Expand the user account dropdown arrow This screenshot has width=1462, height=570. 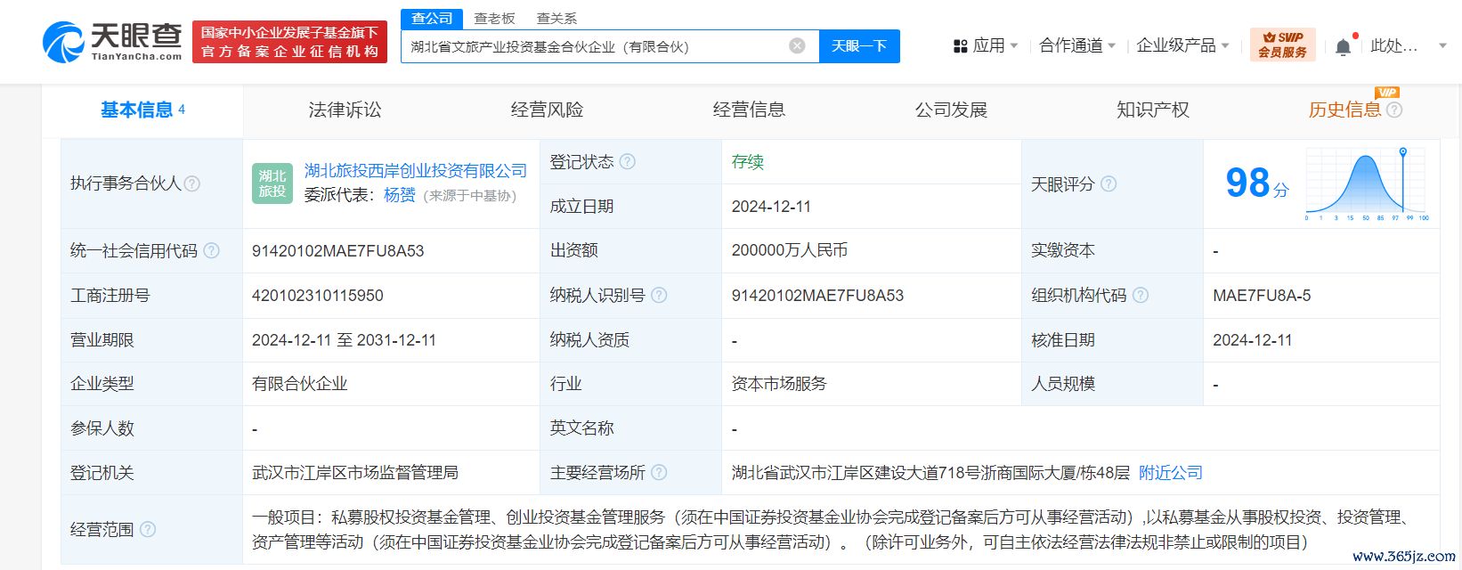point(1443,45)
